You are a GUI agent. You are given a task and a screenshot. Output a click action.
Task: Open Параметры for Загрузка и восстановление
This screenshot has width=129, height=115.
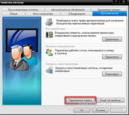(112, 74)
